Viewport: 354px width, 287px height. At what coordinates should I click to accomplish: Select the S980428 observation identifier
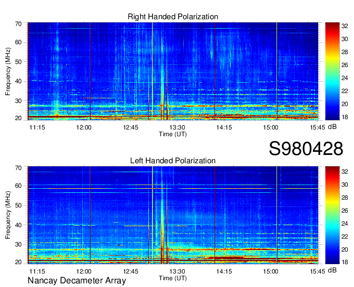click(306, 149)
